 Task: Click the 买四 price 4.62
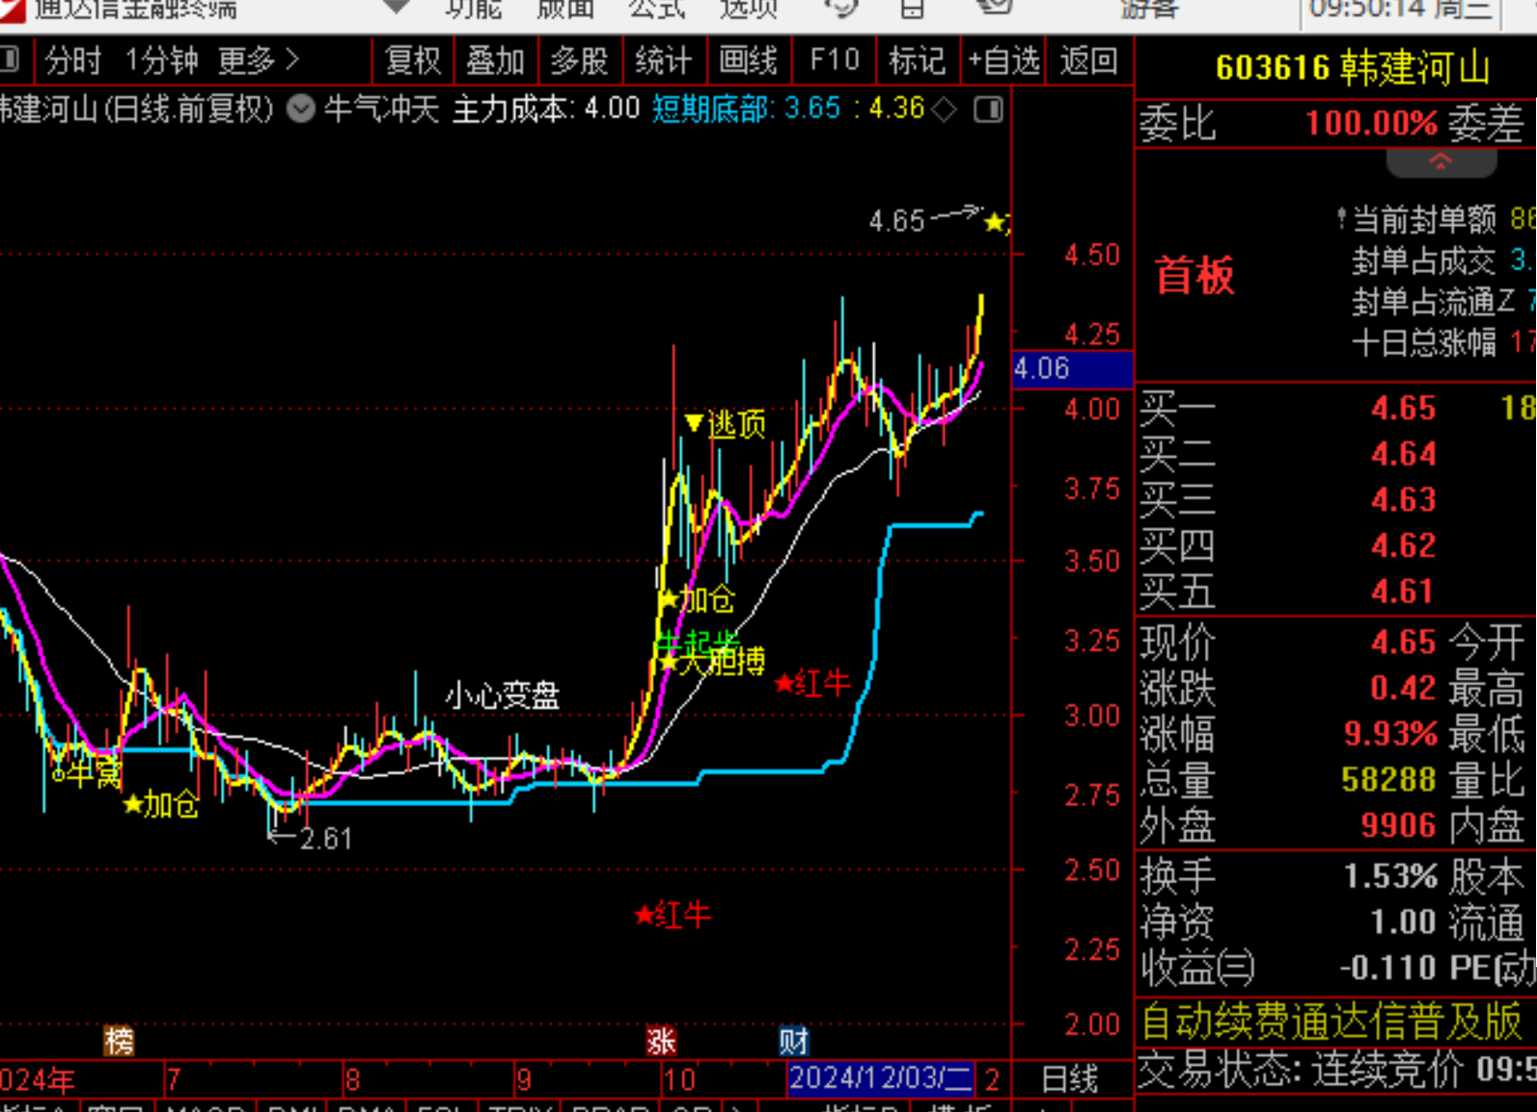[x=1404, y=545]
